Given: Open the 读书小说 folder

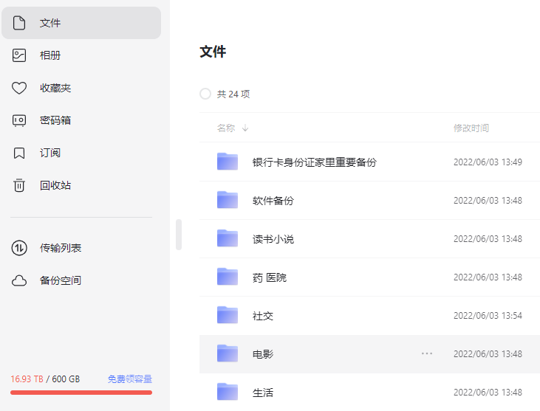Looking at the screenshot, I should [x=273, y=239].
